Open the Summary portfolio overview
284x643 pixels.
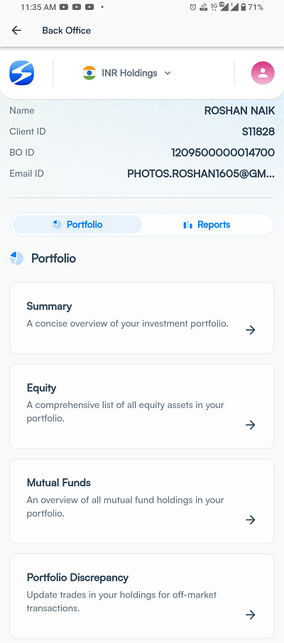coord(142,318)
